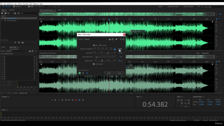Viewport: 224px width, 126px height.
Task: Open Hard Limiter info icon
Action: (x=124, y=39)
